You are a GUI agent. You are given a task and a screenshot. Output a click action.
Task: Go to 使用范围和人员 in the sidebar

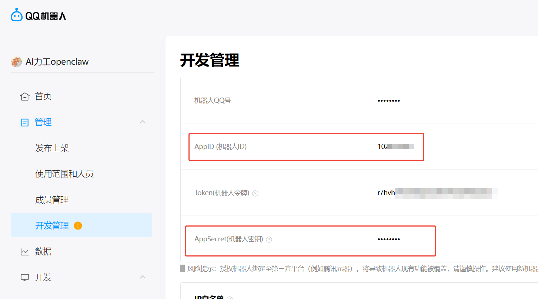tap(64, 174)
